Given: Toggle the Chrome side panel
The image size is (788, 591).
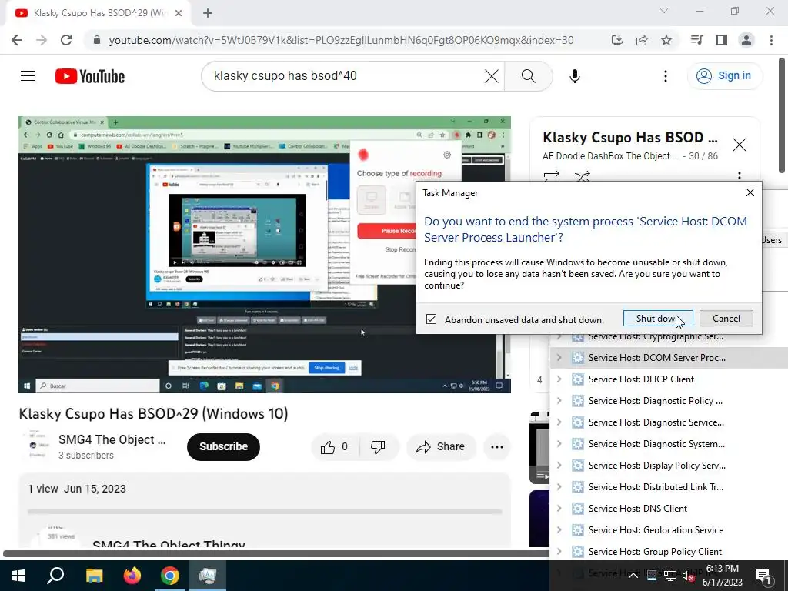Looking at the screenshot, I should click(722, 40).
